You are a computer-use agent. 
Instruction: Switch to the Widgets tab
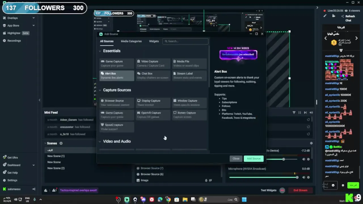point(154,41)
